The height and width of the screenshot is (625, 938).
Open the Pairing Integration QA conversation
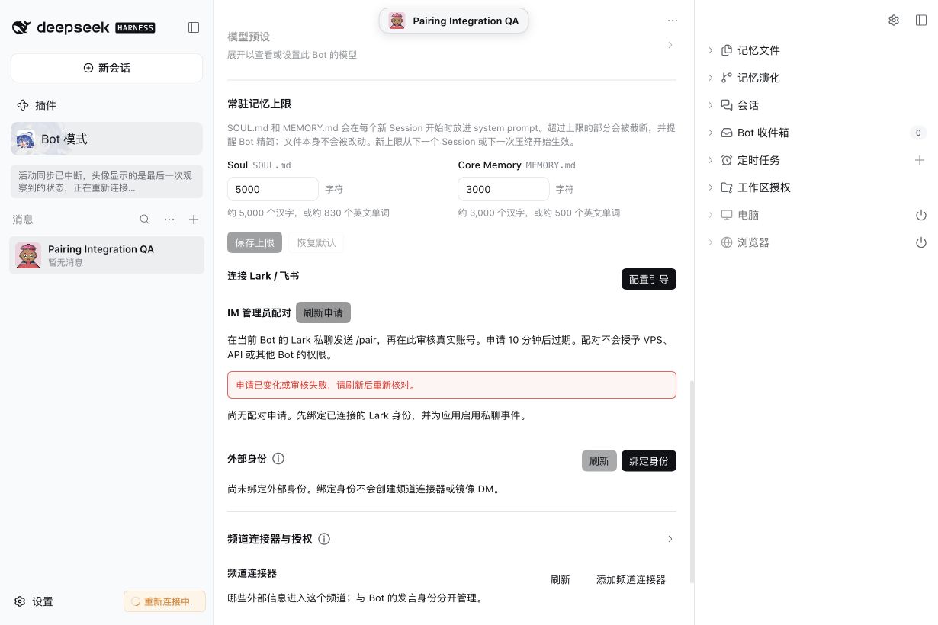(107, 255)
